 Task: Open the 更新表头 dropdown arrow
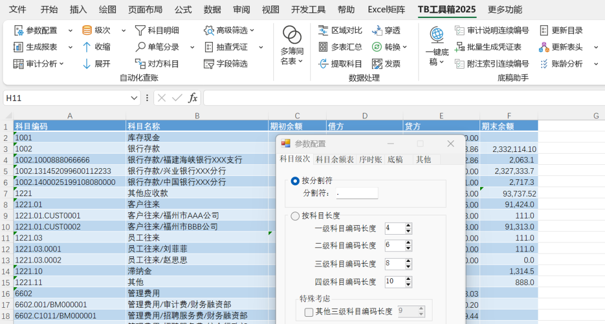pos(596,47)
